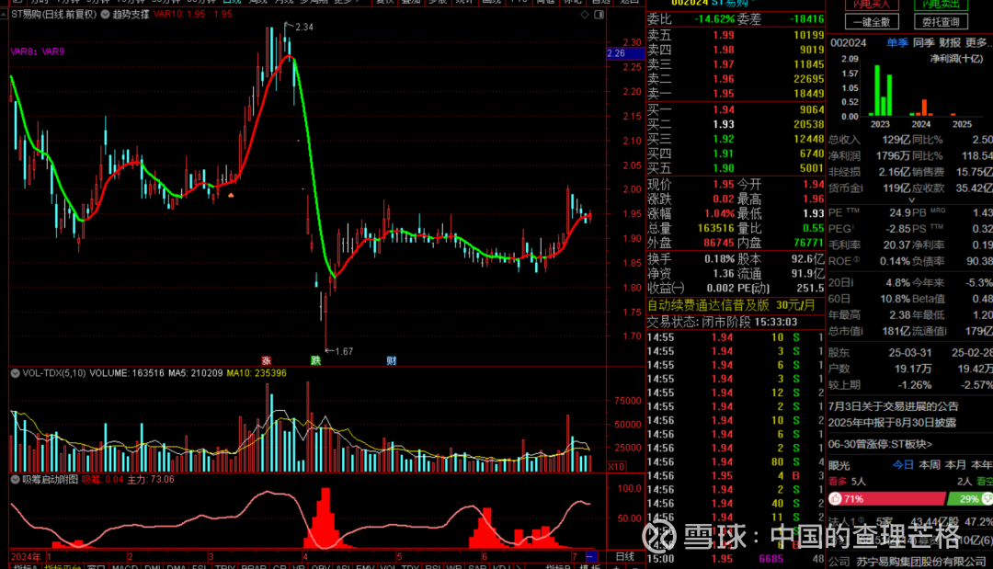Select the 卖四 1.98 order row

click(x=736, y=50)
